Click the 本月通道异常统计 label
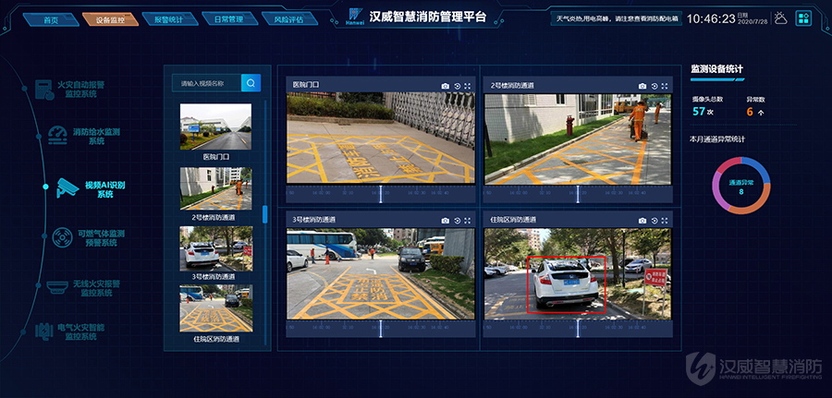The image size is (832, 398). pyautogui.click(x=716, y=139)
